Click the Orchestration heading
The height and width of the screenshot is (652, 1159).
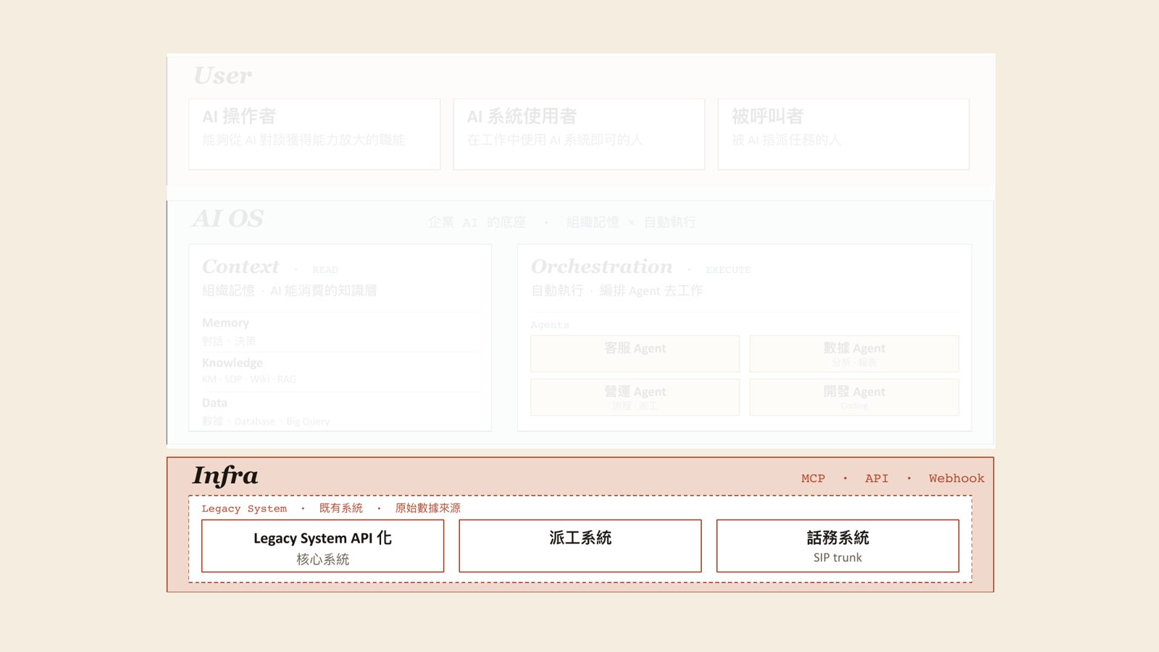click(602, 267)
